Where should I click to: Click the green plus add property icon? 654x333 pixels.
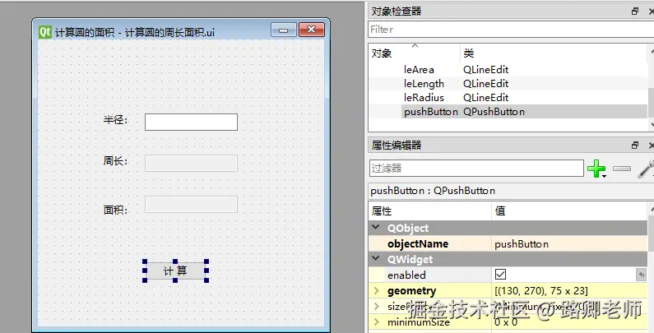596,169
